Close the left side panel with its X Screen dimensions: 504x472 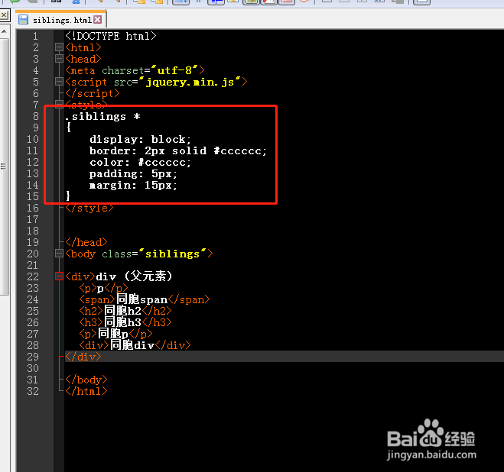[4, 15]
